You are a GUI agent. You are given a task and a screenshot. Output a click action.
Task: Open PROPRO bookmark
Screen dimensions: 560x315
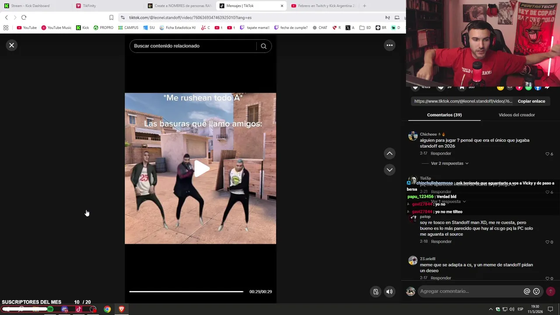pyautogui.click(x=103, y=28)
